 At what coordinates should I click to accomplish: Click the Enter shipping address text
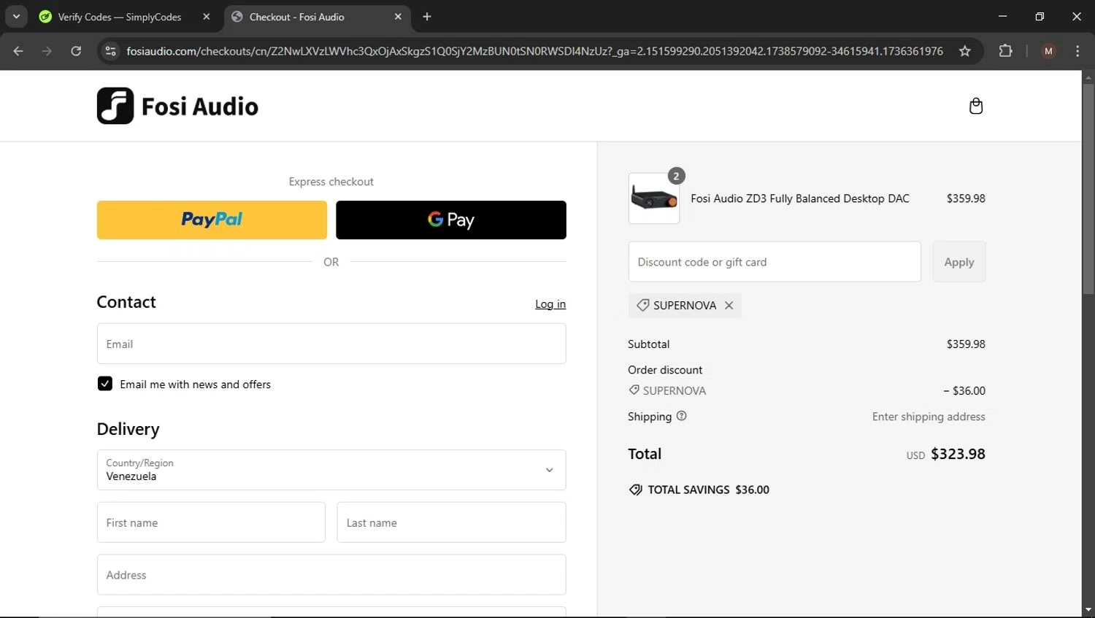pos(929,417)
